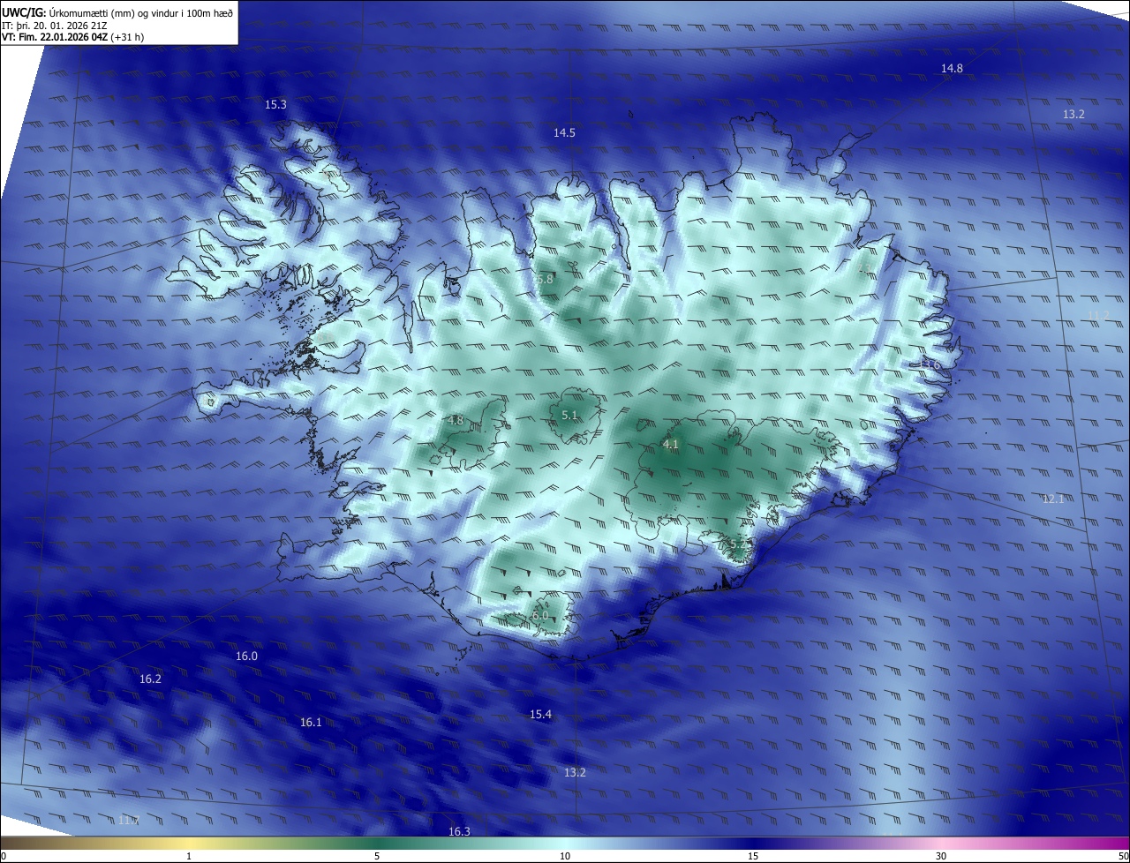
Task: Click the 30 tick label on the color scale
Action: point(941,856)
